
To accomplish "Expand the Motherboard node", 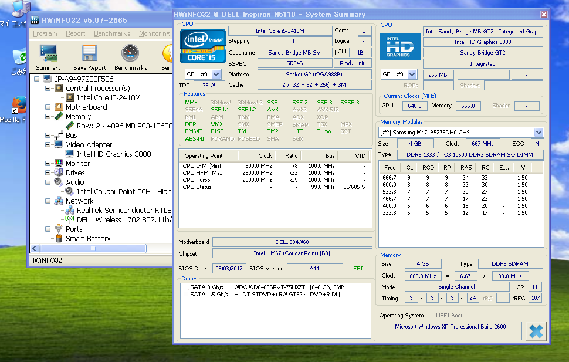I will 48,107.
